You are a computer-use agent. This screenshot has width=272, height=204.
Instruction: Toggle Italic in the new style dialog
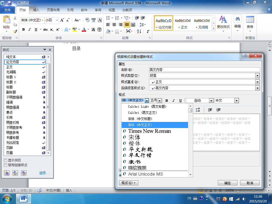tap(173, 101)
